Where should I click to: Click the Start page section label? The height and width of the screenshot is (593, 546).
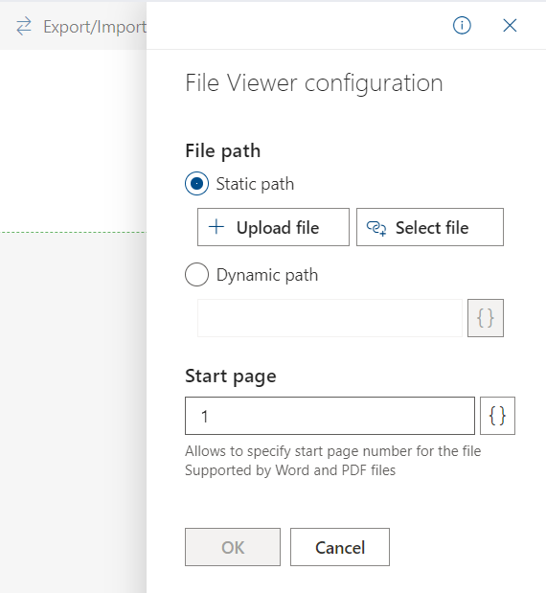pyautogui.click(x=231, y=376)
